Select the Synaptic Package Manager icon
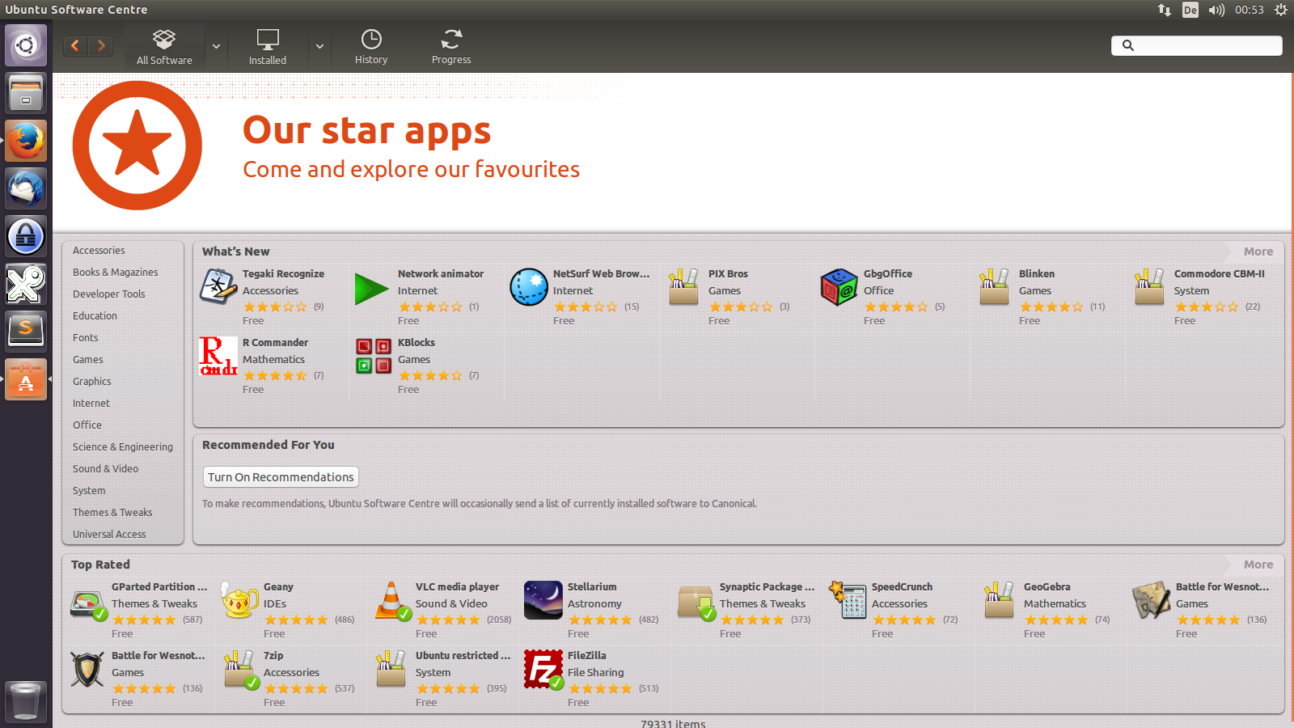Image resolution: width=1294 pixels, height=728 pixels. (x=695, y=600)
